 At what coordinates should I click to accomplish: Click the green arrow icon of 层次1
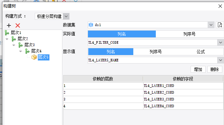7,33
